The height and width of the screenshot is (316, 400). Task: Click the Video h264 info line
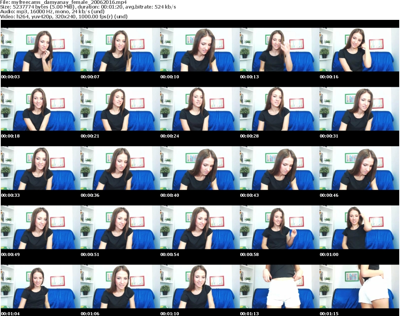(64, 16)
